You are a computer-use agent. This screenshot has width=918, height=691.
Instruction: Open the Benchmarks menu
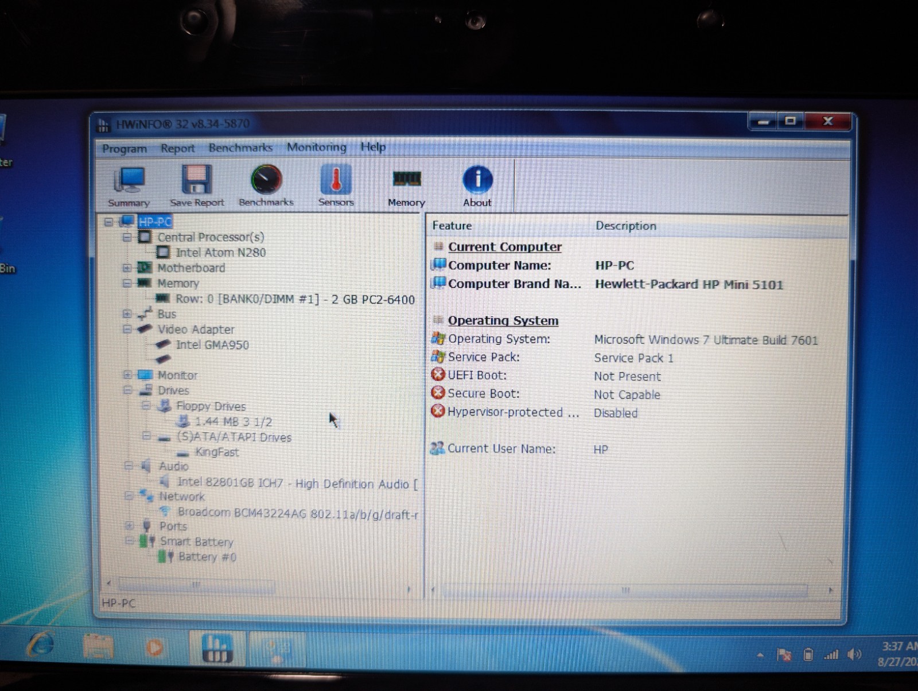[240, 147]
